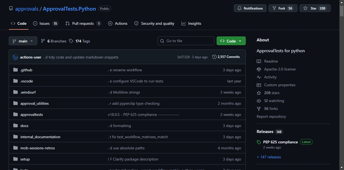
Task: Click the scales icon beside Apache-2.0 license
Action: (259, 69)
